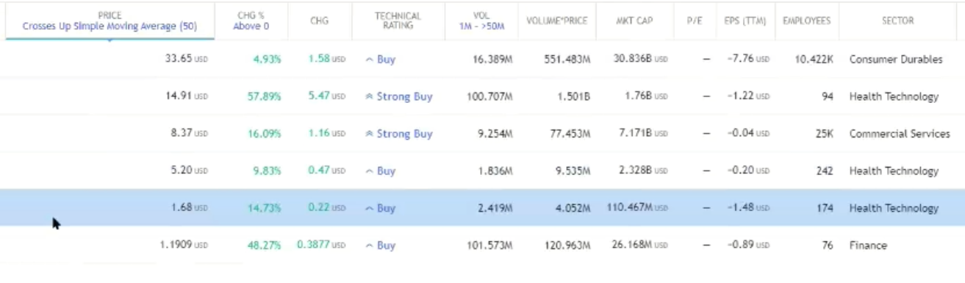Click Strong Buy rating in 14.91 row
Screen dimensions: 965x283
click(x=399, y=96)
